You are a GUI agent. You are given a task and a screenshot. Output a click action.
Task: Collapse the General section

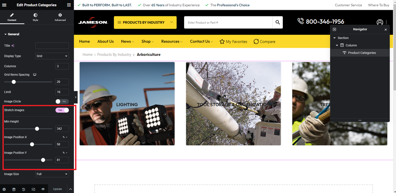coord(12,34)
